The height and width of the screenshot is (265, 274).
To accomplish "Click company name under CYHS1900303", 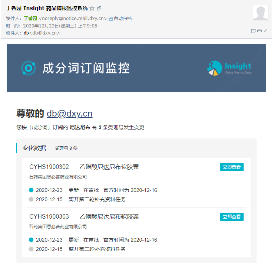I will 58,226.
